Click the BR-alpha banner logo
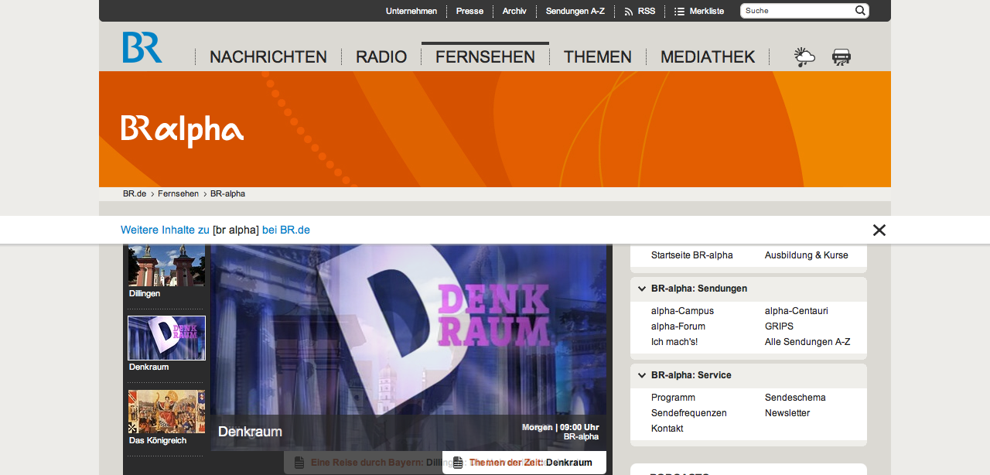 (183, 131)
